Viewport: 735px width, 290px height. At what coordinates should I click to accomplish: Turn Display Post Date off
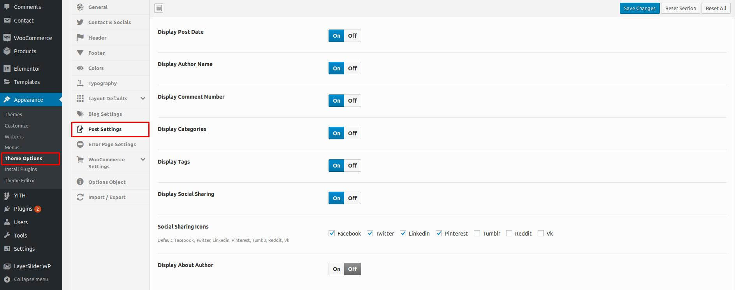pyautogui.click(x=352, y=36)
